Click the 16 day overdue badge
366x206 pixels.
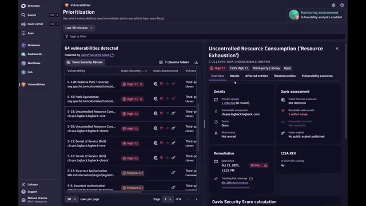[x=259, y=165]
